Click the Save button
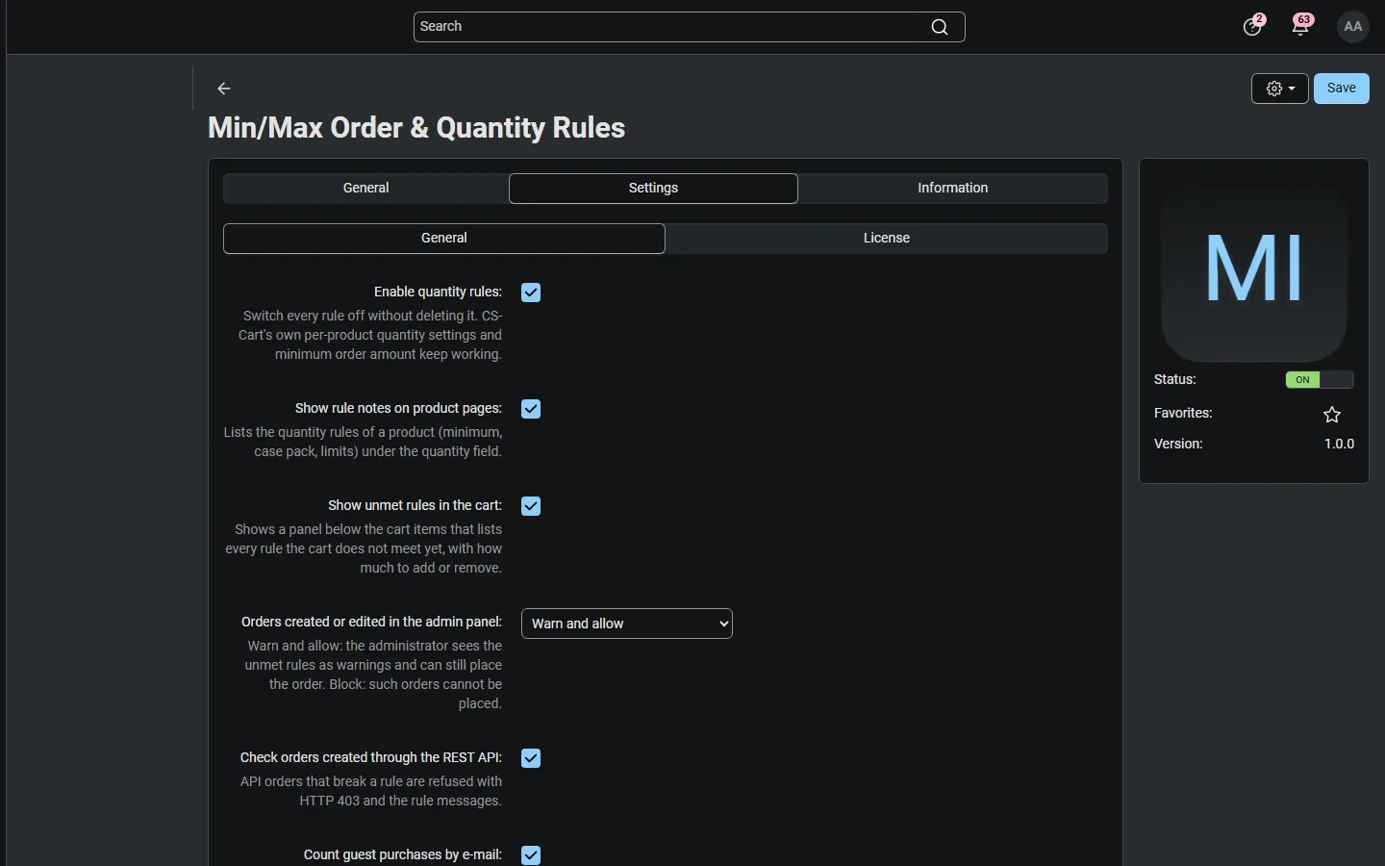 tap(1342, 89)
